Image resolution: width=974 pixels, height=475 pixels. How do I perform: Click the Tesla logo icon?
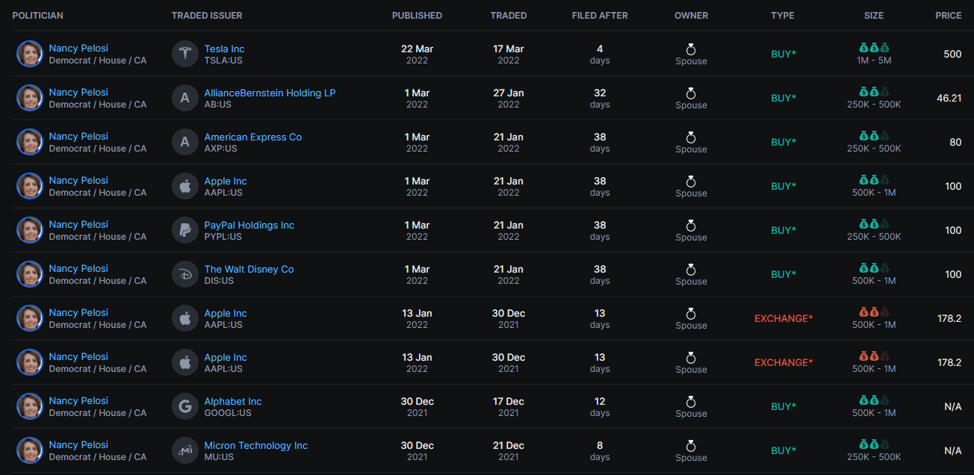185,54
